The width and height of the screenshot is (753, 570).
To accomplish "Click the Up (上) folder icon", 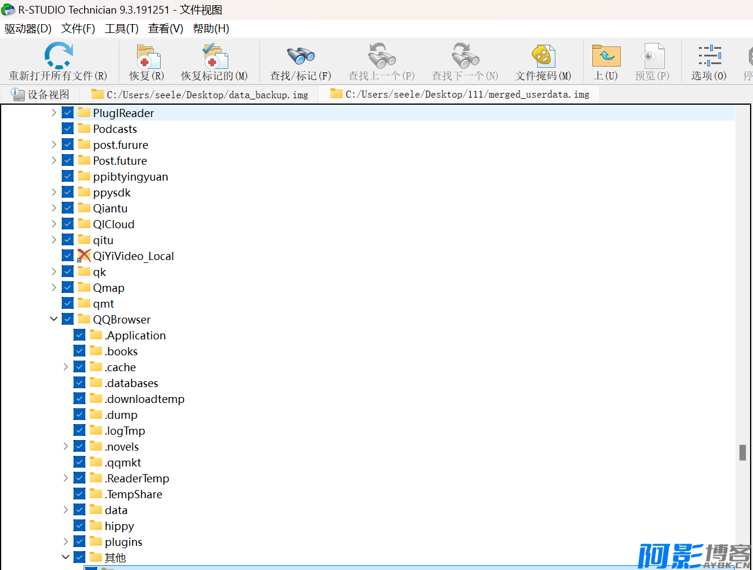I will [x=606, y=56].
